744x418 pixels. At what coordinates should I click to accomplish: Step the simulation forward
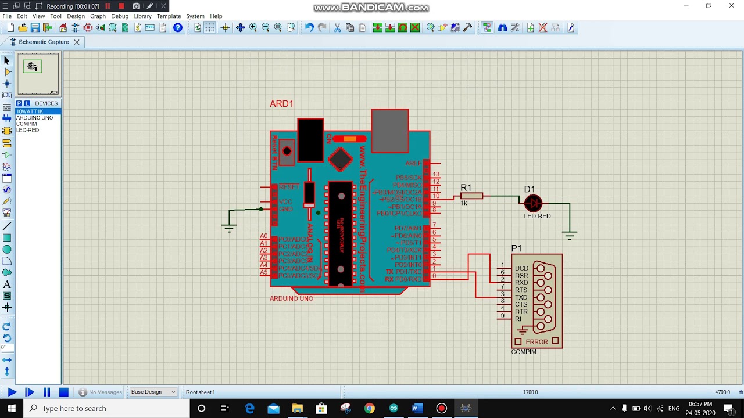[x=30, y=392]
